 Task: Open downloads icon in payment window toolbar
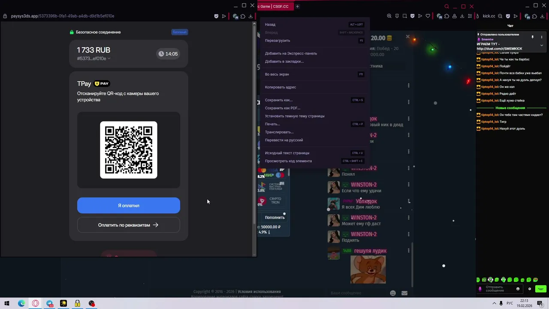tap(250, 16)
